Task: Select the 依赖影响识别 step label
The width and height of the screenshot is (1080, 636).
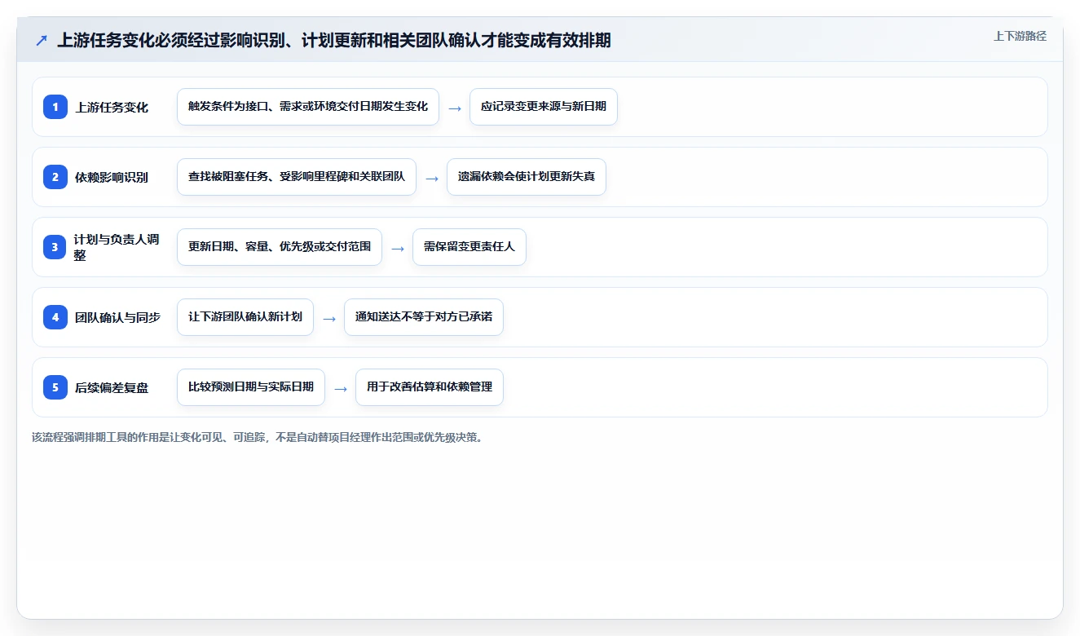Action: (112, 177)
